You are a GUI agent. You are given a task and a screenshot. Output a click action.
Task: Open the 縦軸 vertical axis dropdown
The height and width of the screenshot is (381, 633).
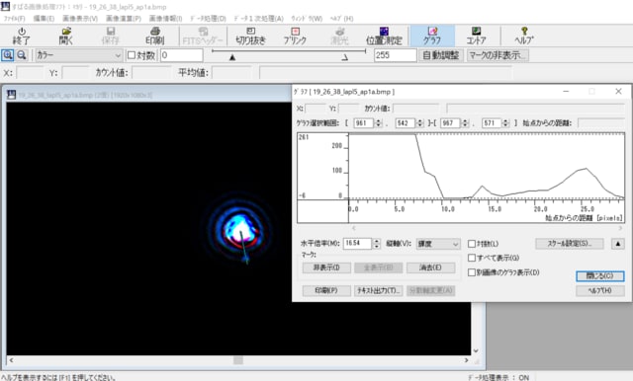(x=437, y=244)
